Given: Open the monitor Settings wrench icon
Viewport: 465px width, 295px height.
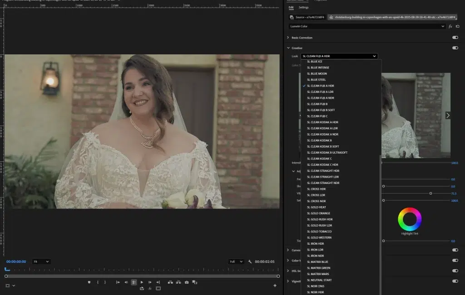Looking at the screenshot, I should click(x=251, y=261).
